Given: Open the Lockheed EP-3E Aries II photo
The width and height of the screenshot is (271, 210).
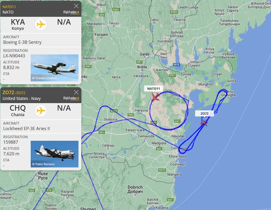Looking at the screenshot, I should (x=55, y=154).
